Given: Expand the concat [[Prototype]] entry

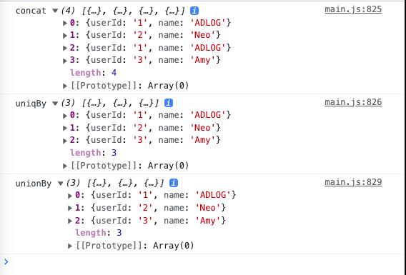Looking at the screenshot, I should (x=65, y=86).
